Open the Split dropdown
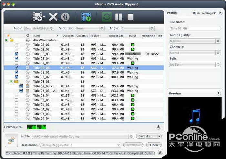Image resolution: width=226 pixels, height=159 pixels. 195,64
